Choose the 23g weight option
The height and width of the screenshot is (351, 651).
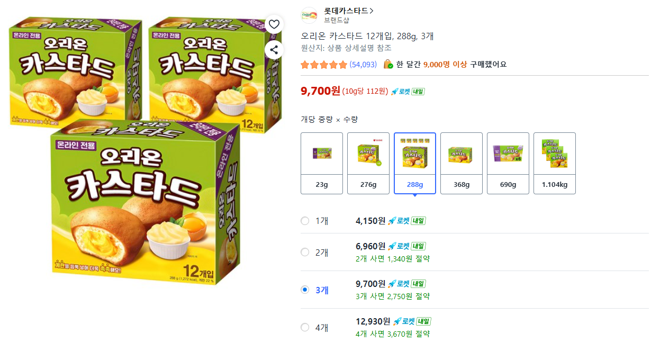[322, 163]
